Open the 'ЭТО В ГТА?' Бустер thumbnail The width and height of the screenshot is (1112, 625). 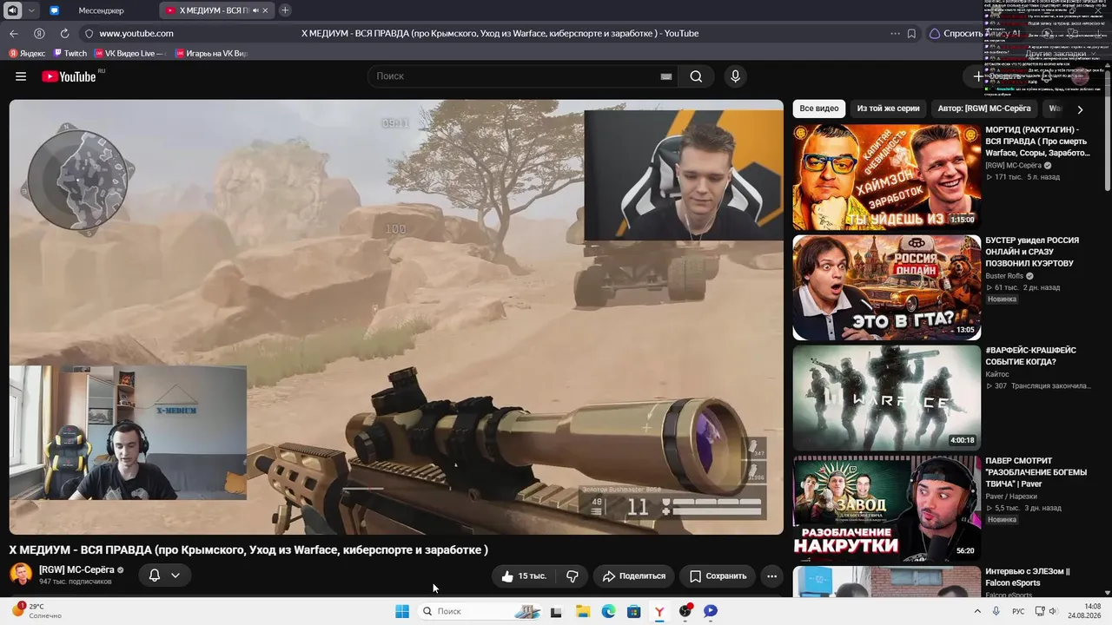(x=887, y=287)
